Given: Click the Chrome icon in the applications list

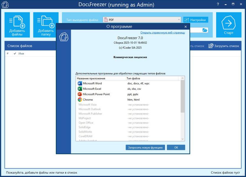Looking at the screenshot, I should tap(80, 100).
